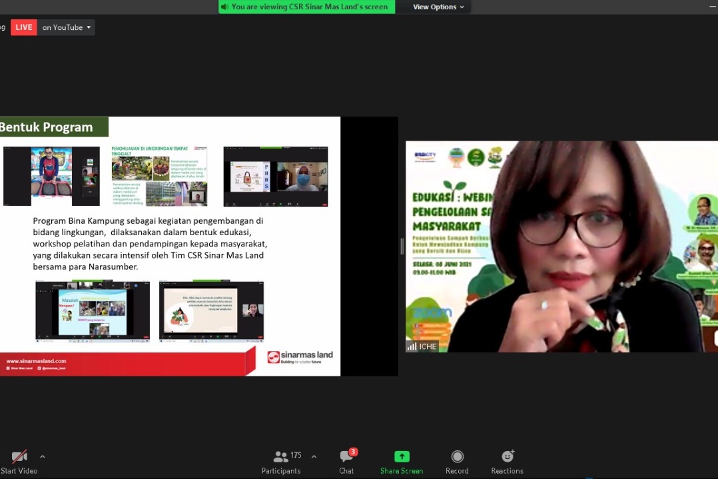
Task: Open the View Options menu
Action: [436, 7]
